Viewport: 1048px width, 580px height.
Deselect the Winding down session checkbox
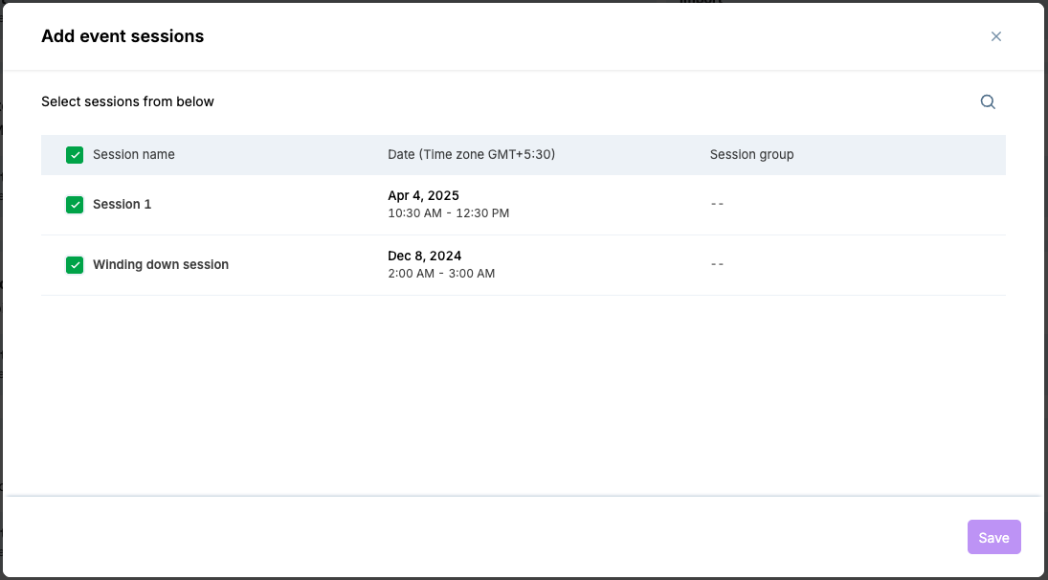pyautogui.click(x=75, y=265)
